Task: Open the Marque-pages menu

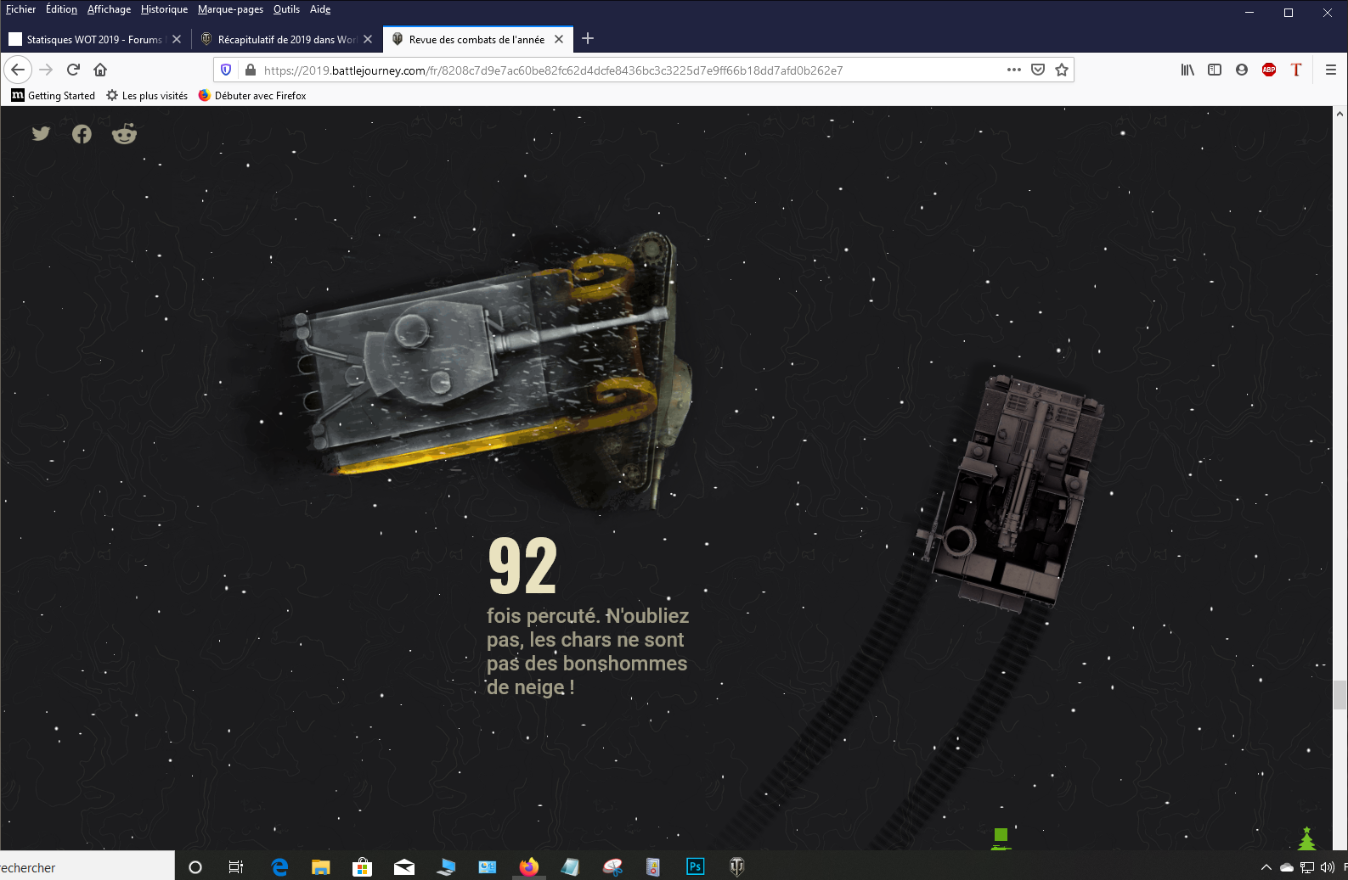Action: (x=230, y=9)
